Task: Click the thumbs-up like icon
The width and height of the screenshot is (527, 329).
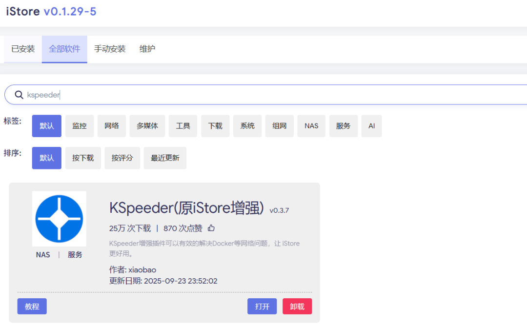Action: (211, 228)
